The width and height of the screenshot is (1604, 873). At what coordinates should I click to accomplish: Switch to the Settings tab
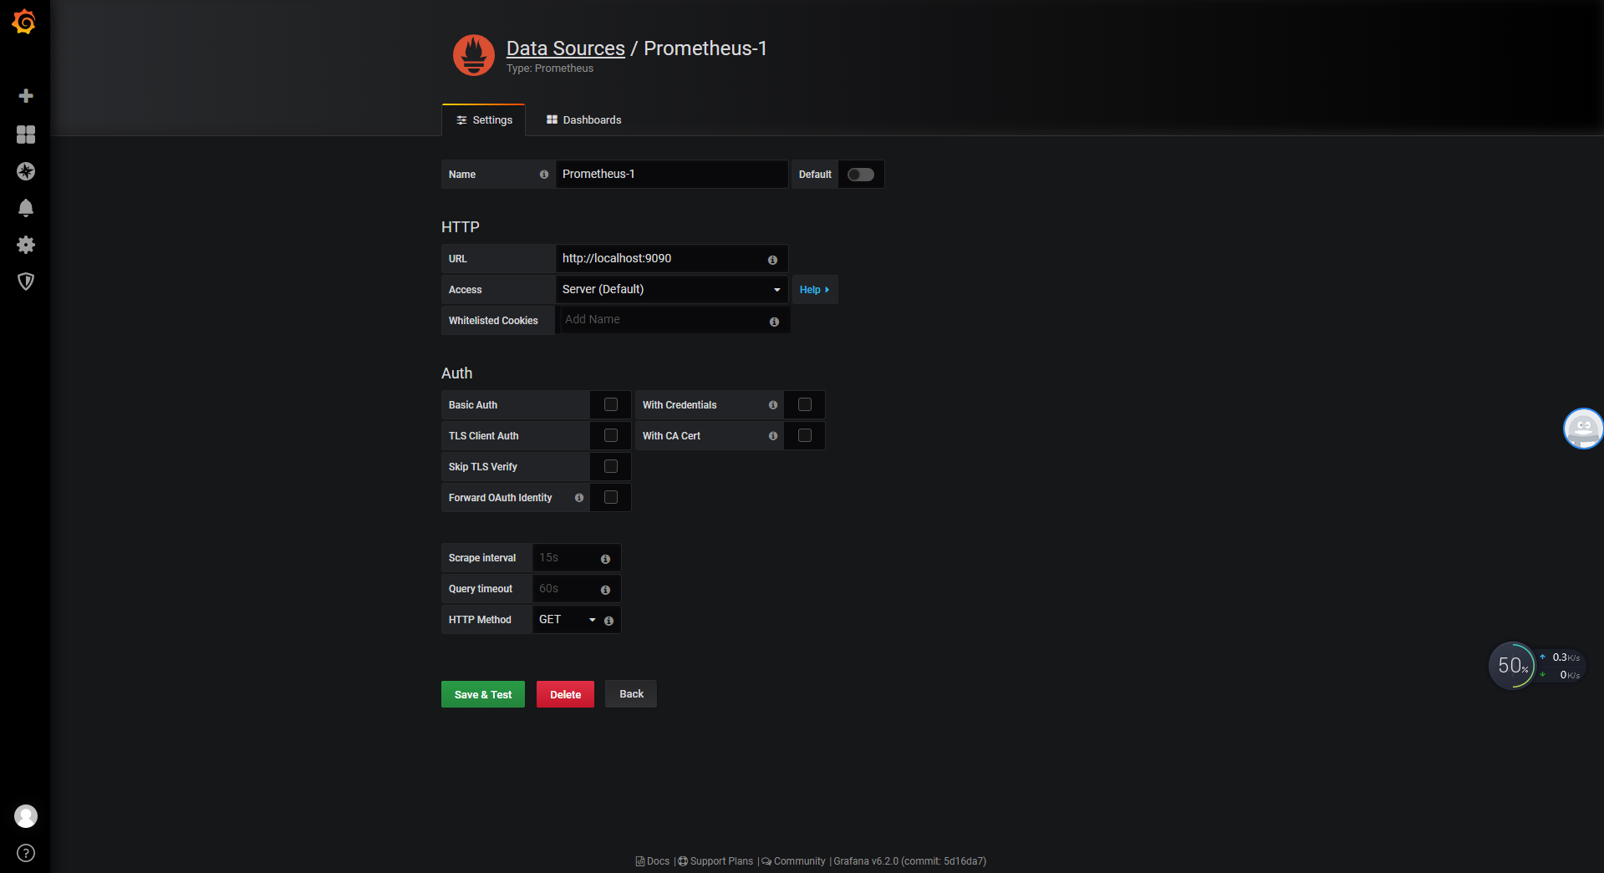[484, 120]
